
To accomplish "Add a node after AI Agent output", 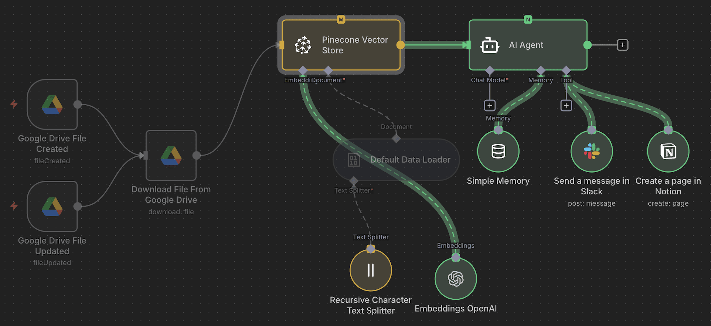I will pyautogui.click(x=623, y=45).
